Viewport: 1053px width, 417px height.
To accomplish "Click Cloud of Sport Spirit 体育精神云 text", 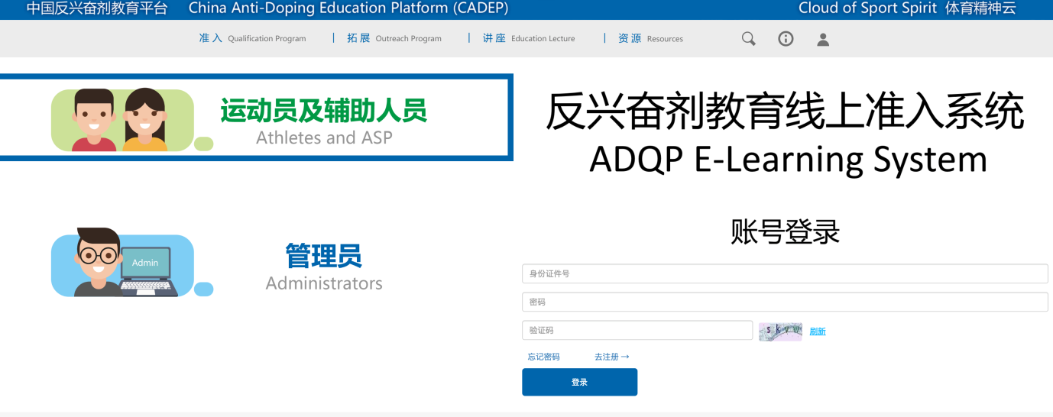I will pos(907,8).
